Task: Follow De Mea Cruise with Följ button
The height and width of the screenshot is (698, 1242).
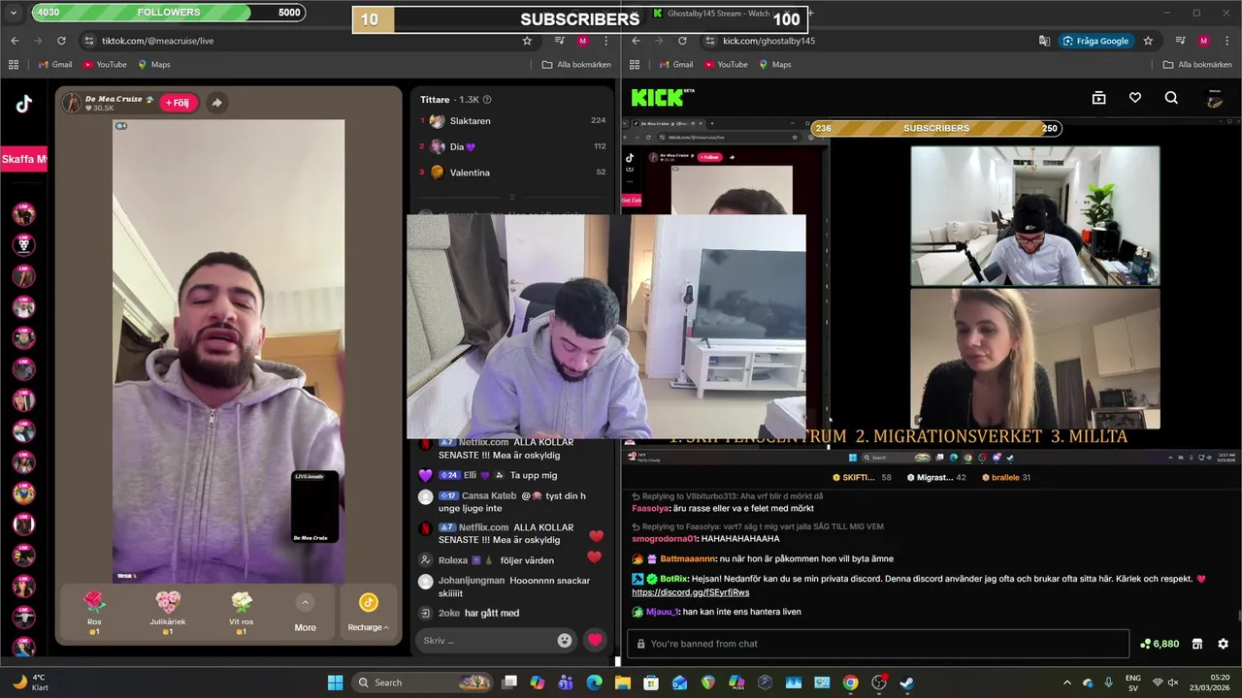Action: point(179,103)
